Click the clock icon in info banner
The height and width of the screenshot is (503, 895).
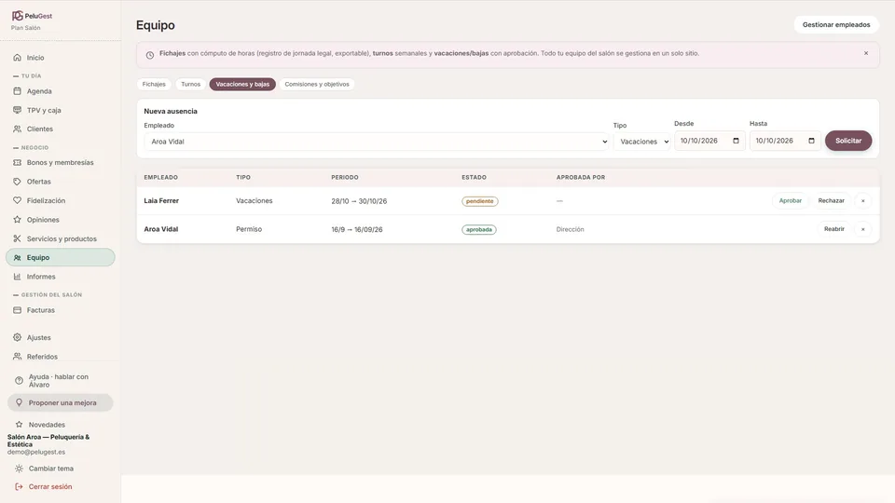(x=149, y=55)
